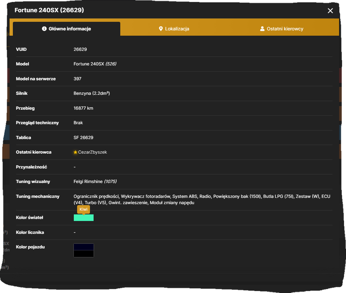Click the mechanical tuning list text
Image resolution: width=346 pixels, height=293 pixels.
(x=202, y=200)
